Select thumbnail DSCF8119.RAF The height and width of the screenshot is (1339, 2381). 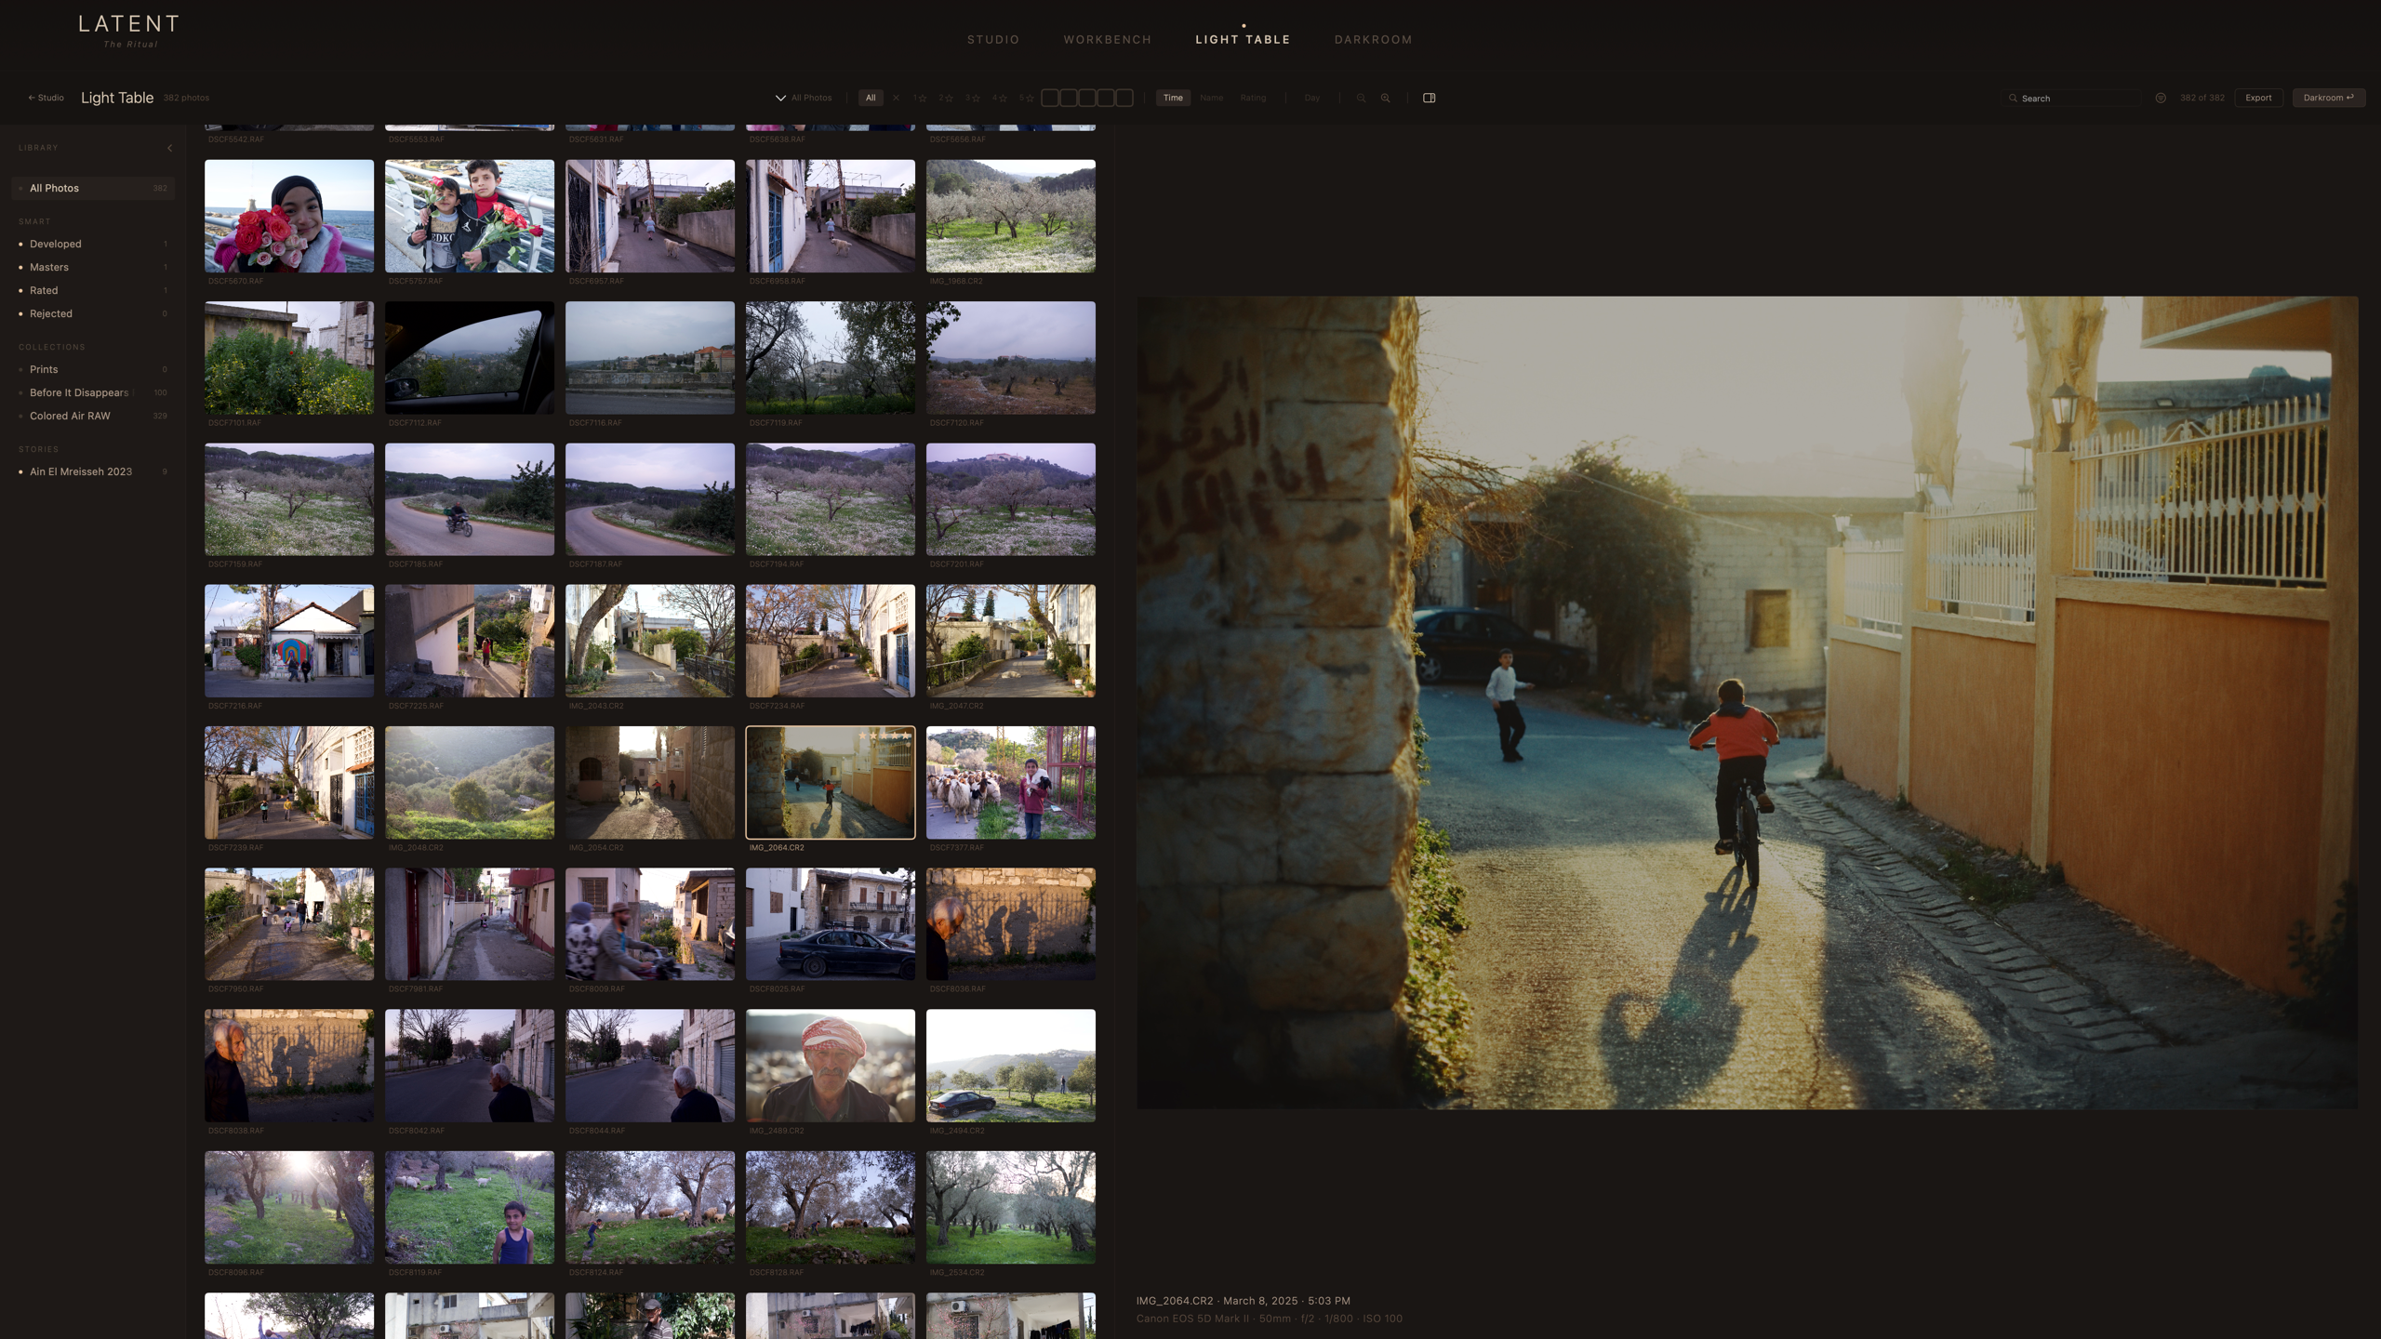point(470,1207)
